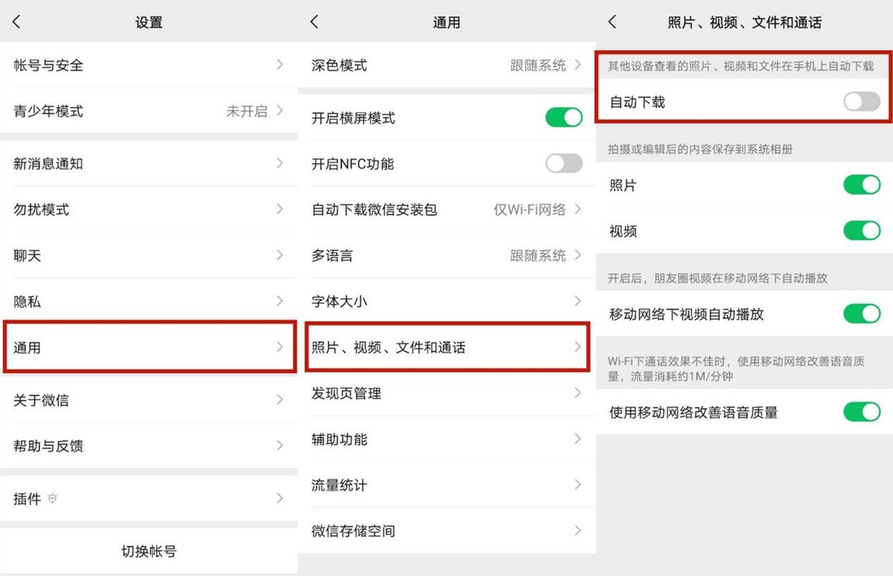Tap the back arrow on the 设置 page
The height and width of the screenshot is (576, 893).
(16, 22)
